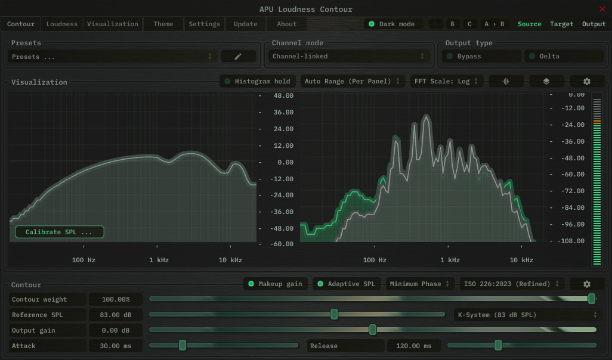Click the waveform icon in Visualization toolbar

pos(506,81)
